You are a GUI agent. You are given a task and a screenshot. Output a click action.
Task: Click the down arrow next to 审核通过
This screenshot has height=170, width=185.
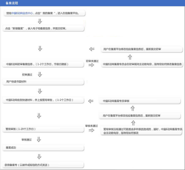pyautogui.click(x=39, y=139)
